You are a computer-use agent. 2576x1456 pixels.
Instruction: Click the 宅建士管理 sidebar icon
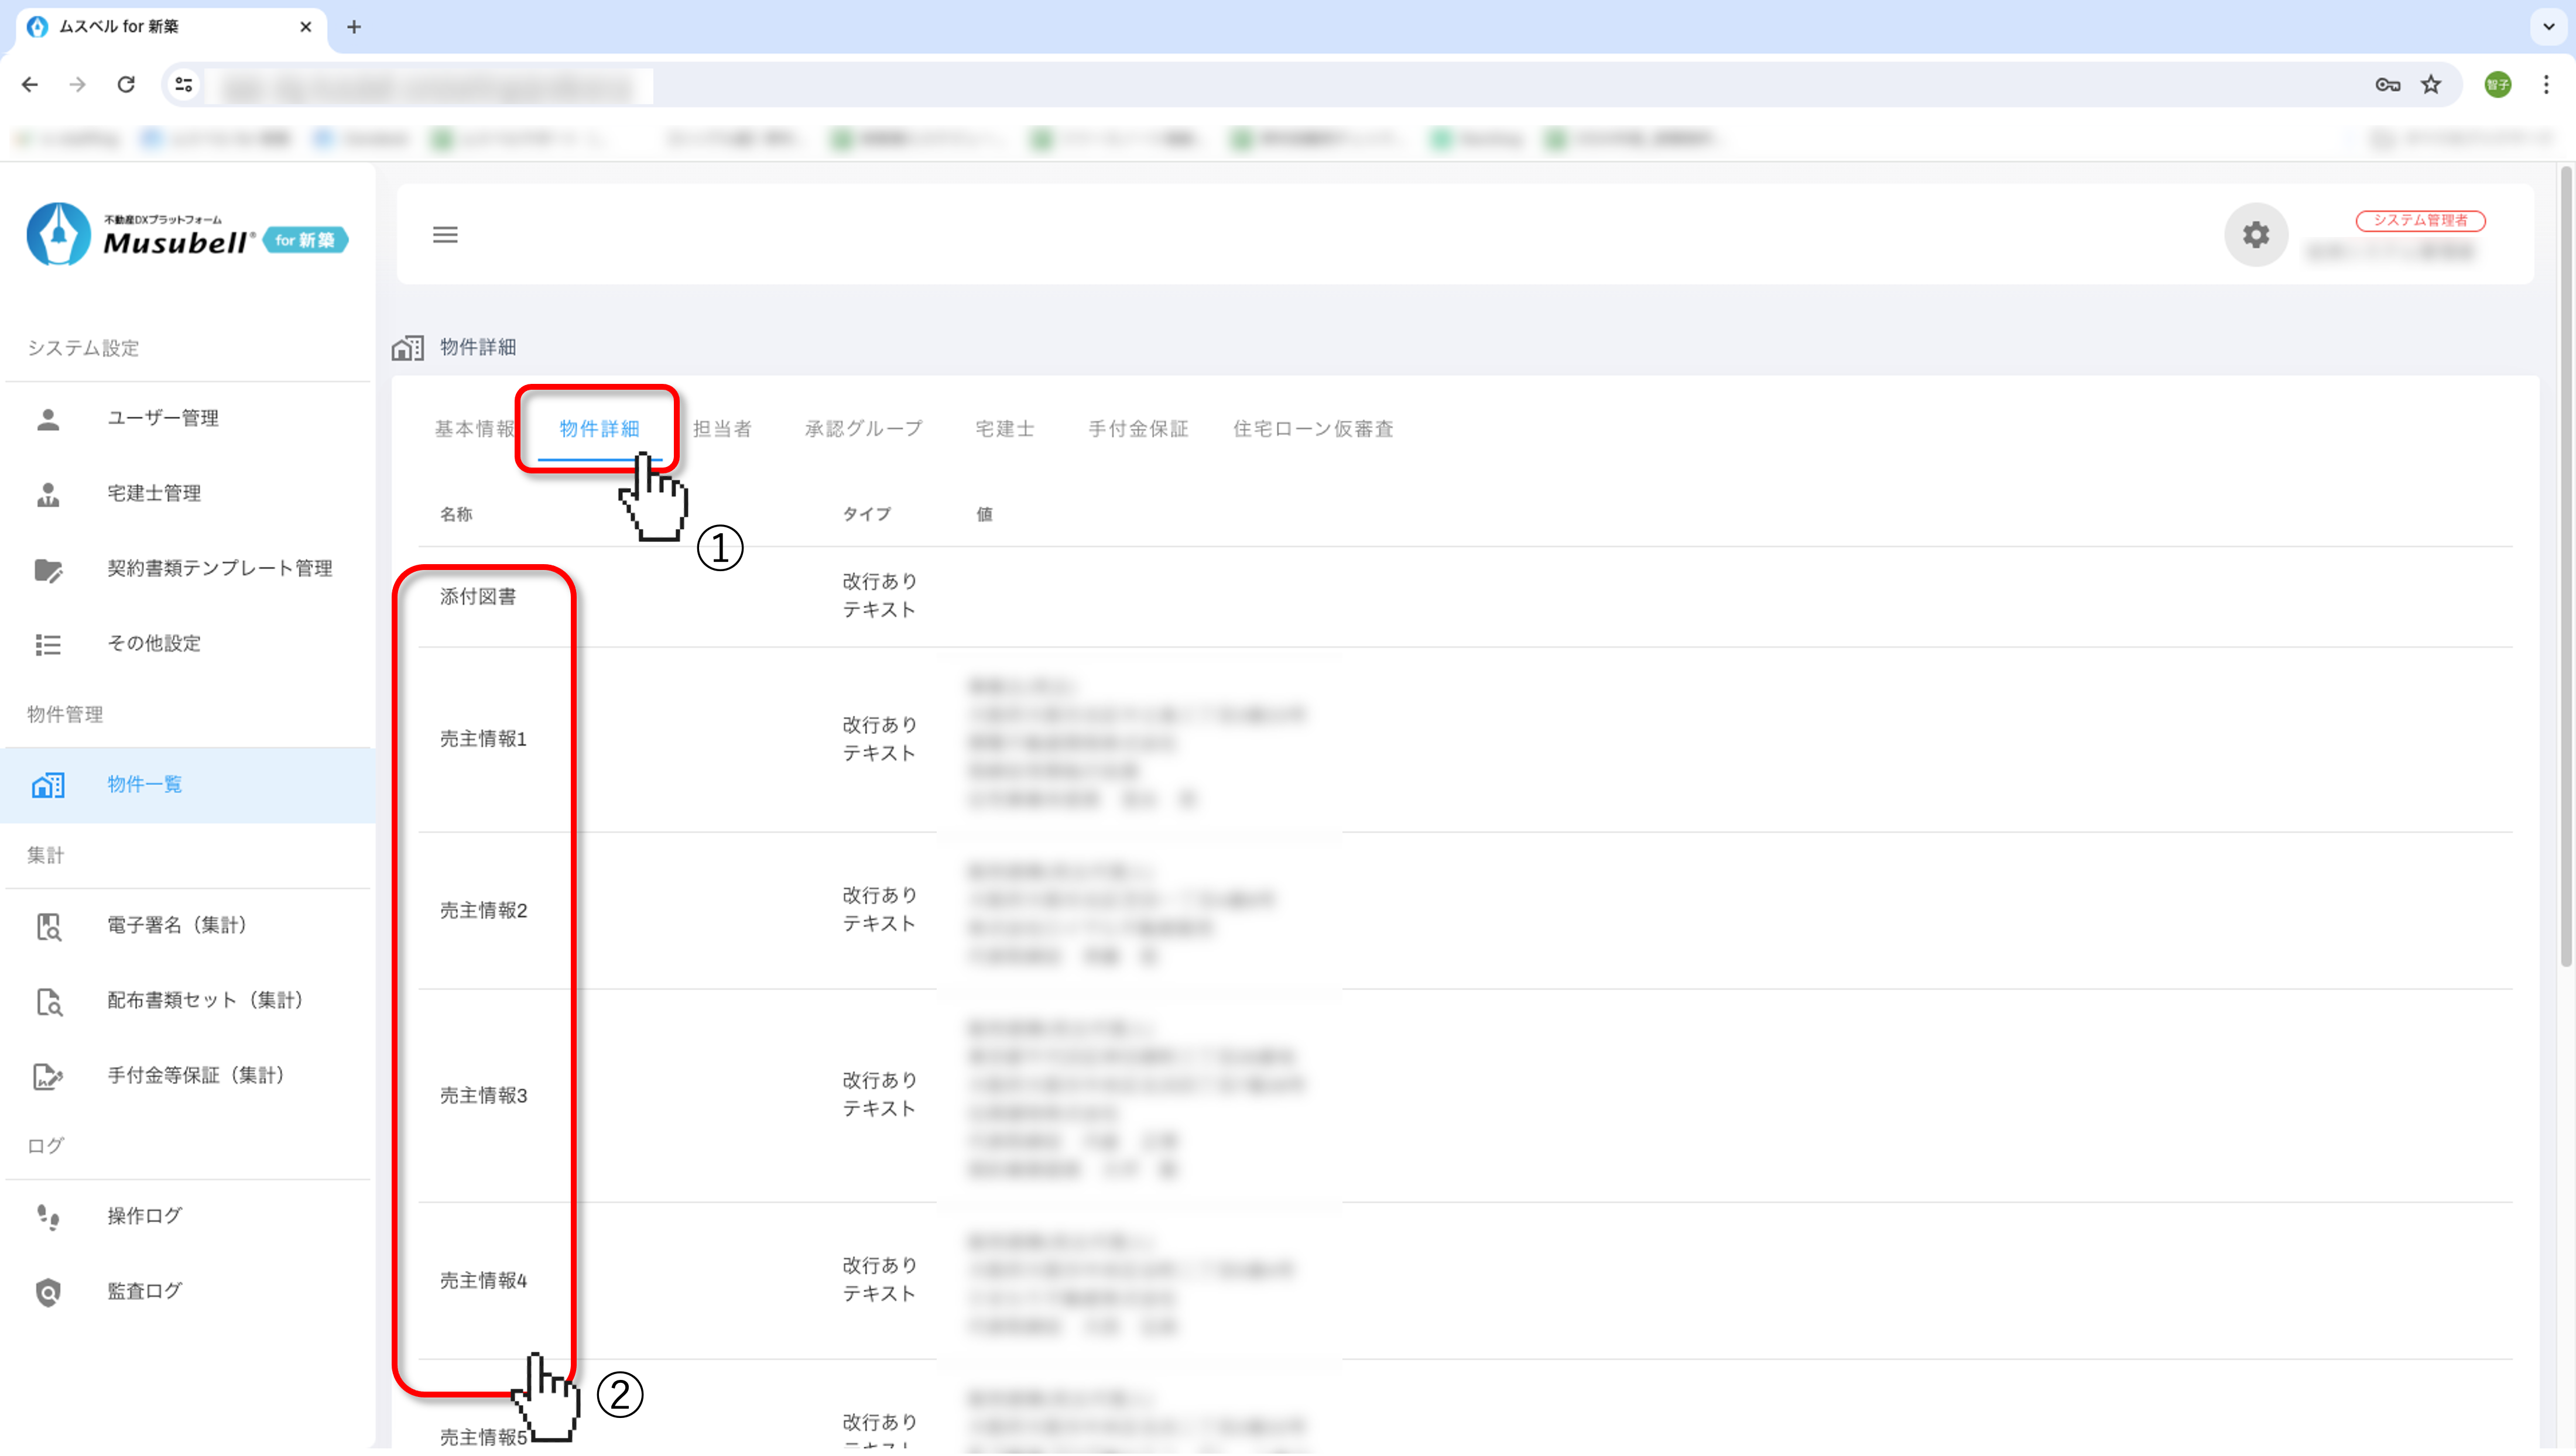(48, 494)
